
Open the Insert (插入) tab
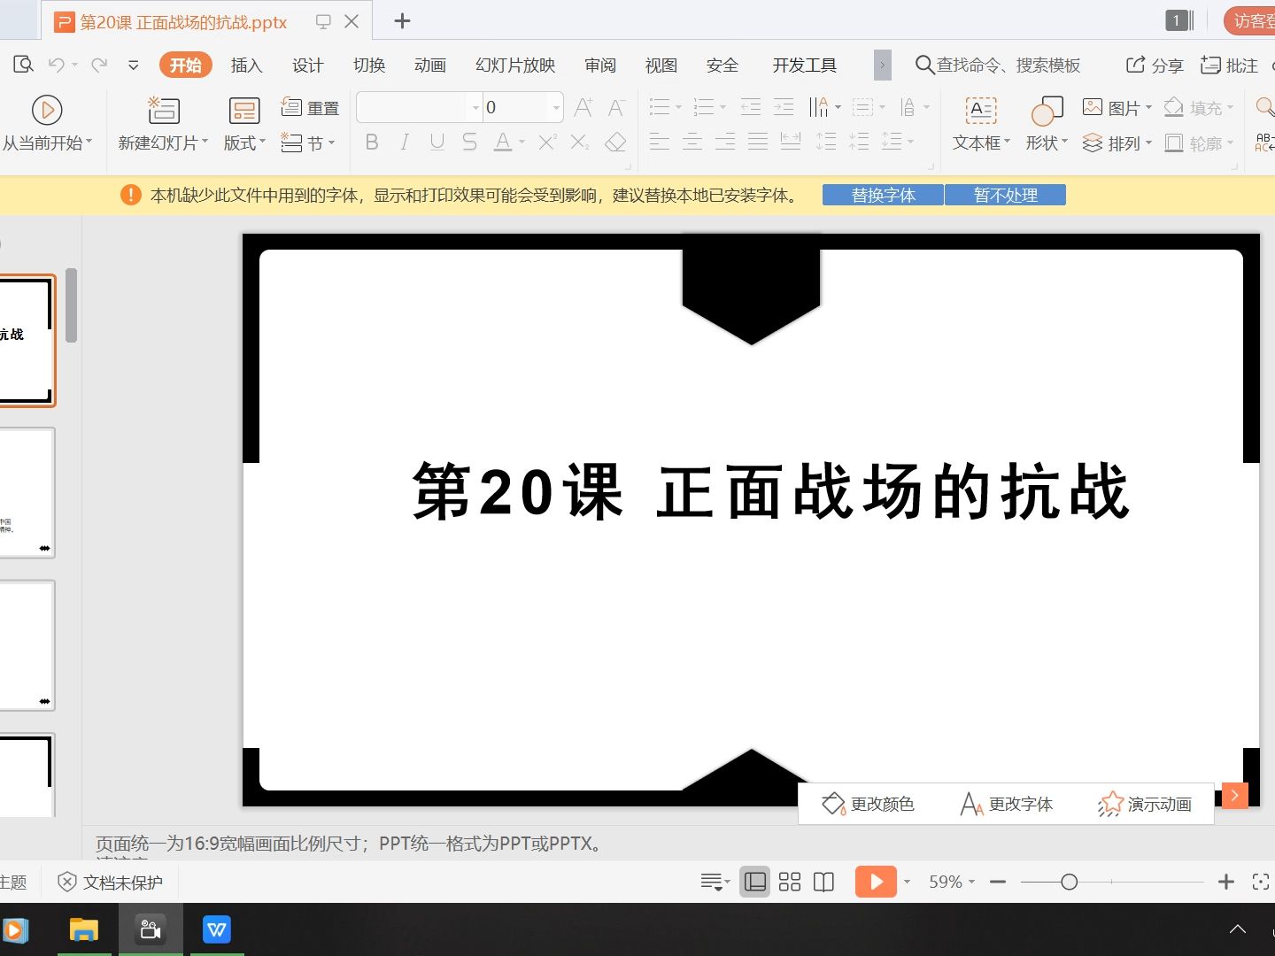(246, 65)
